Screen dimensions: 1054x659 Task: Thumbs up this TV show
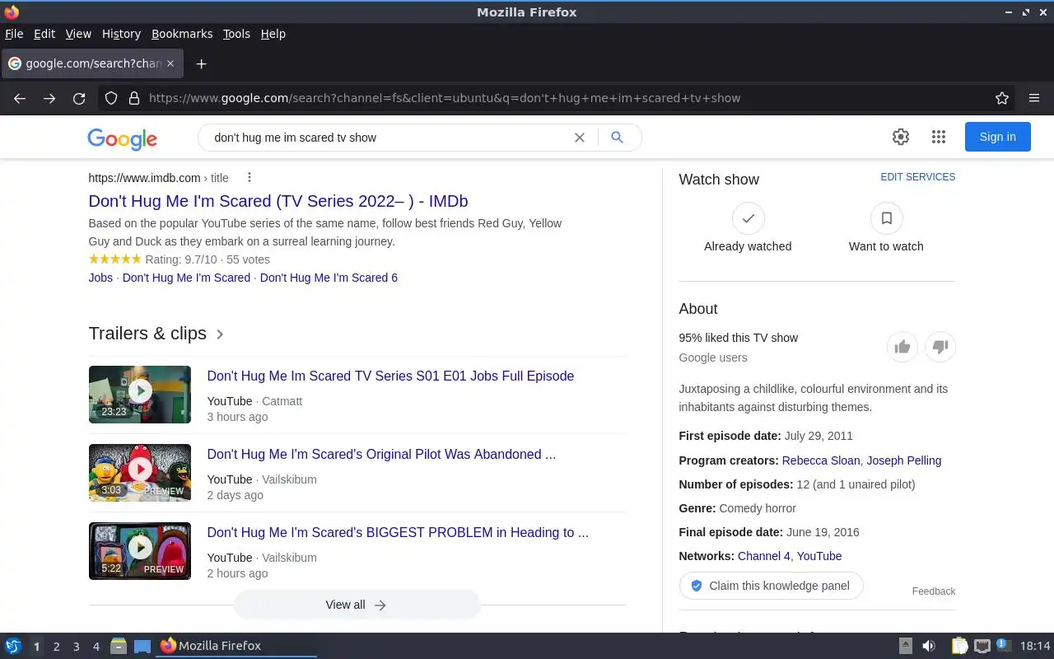tap(902, 347)
